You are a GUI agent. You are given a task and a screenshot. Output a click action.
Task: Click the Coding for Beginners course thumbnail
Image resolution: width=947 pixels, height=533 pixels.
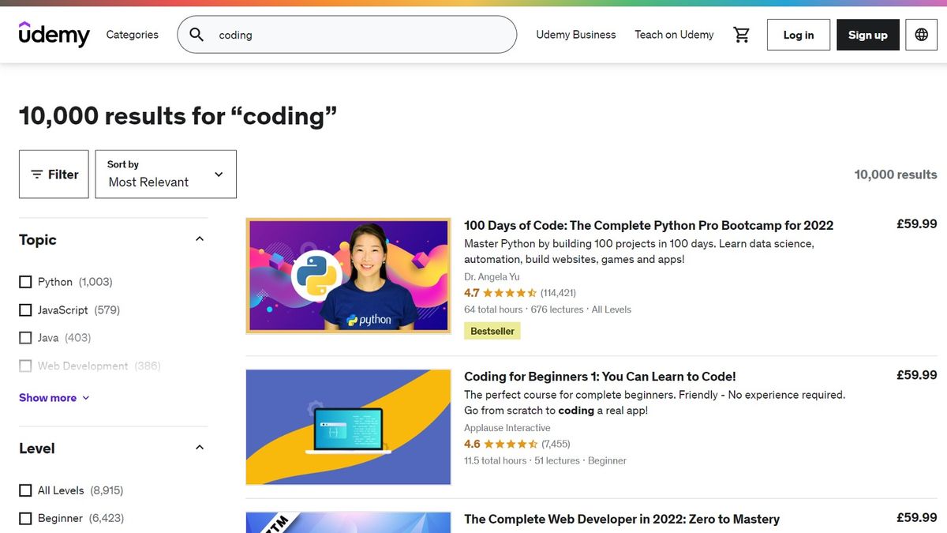(348, 426)
